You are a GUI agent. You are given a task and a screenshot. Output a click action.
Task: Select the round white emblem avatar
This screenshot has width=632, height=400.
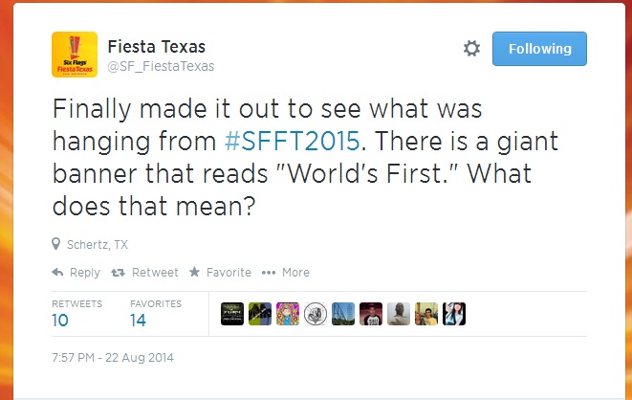[x=315, y=314]
